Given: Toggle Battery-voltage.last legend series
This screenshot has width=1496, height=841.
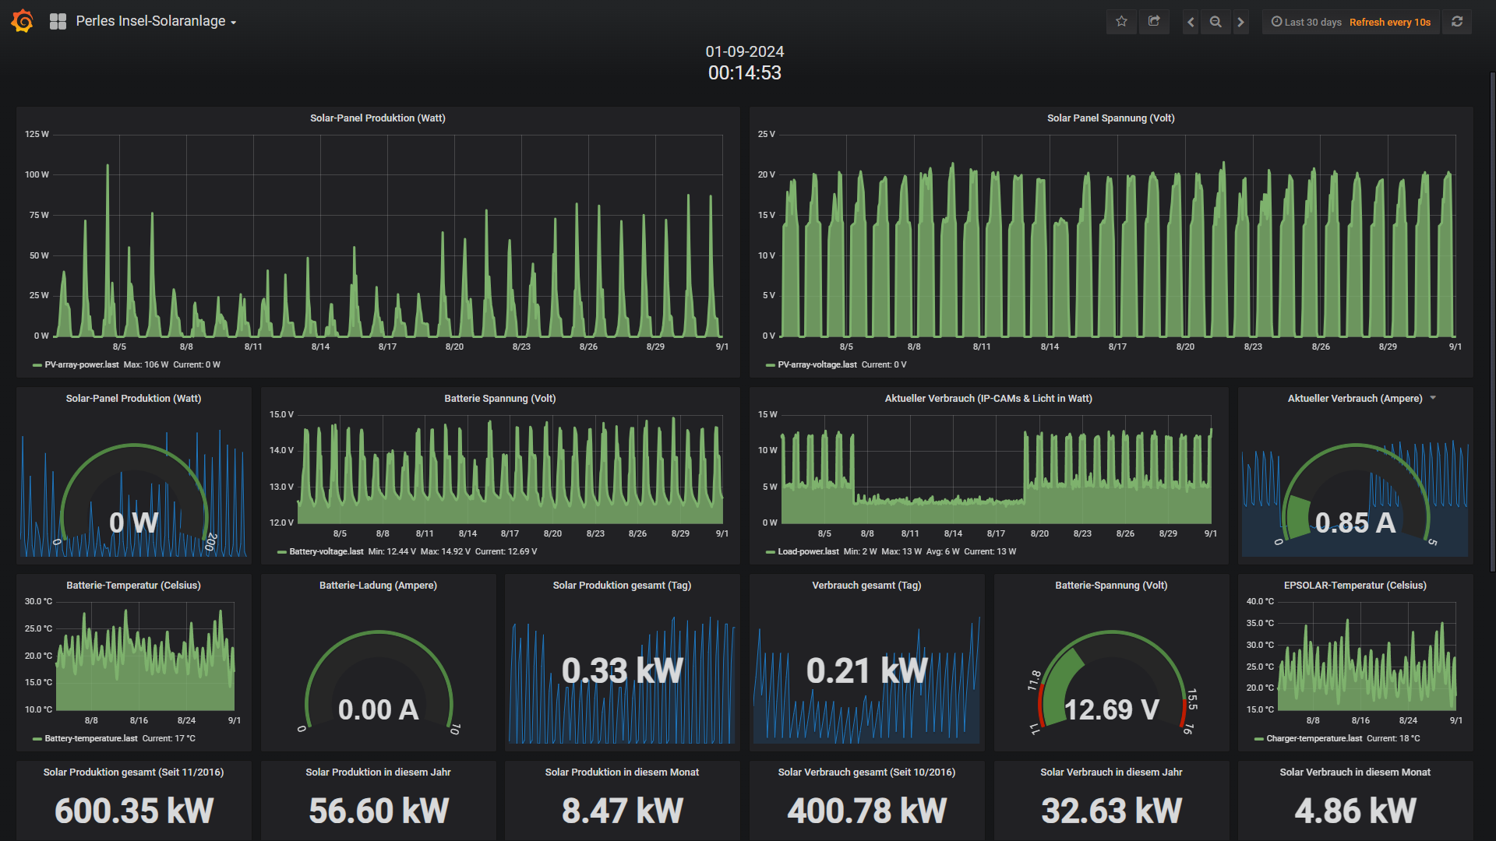Looking at the screenshot, I should pos(326,551).
